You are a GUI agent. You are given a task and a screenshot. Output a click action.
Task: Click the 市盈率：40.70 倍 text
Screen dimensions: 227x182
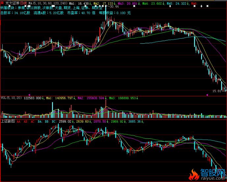click(81, 13)
